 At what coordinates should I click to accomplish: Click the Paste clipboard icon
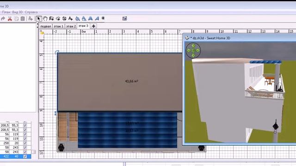(x=23, y=18)
